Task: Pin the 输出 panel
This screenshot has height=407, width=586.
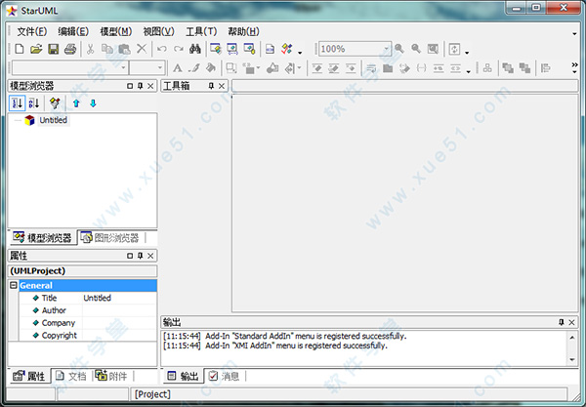Action: point(562,322)
